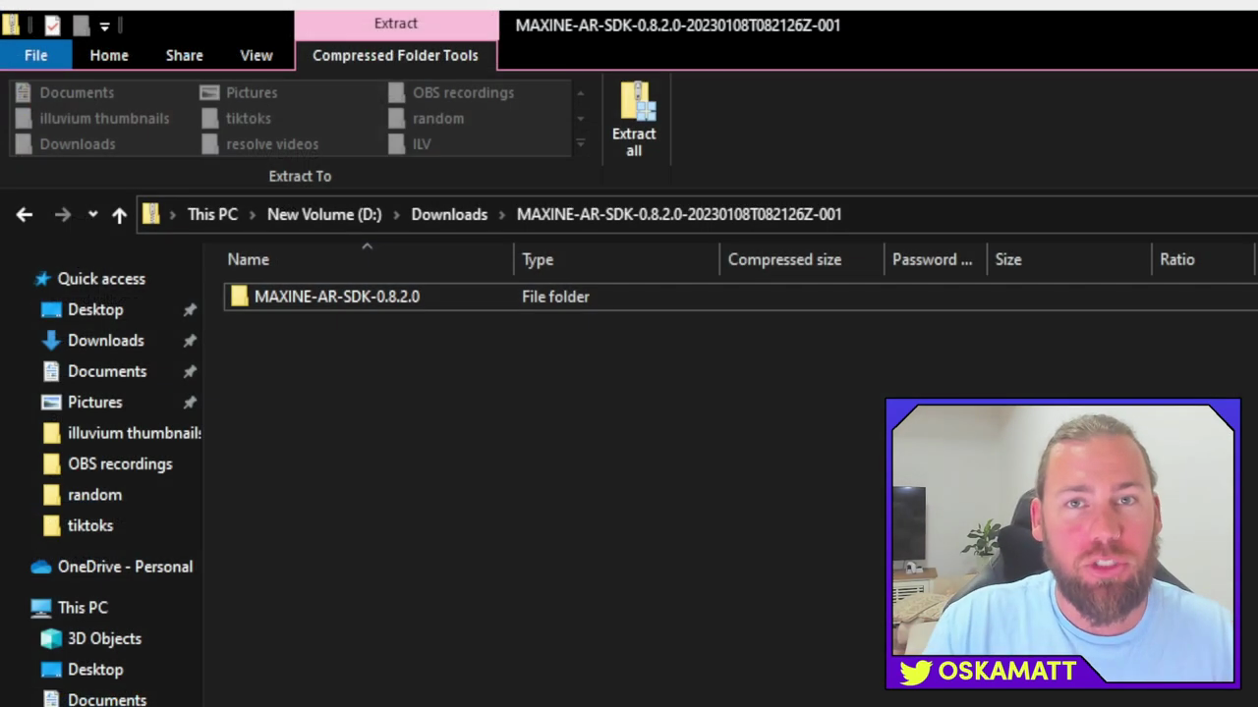Click the Quick access star icon
The height and width of the screenshot is (707, 1258).
point(42,279)
